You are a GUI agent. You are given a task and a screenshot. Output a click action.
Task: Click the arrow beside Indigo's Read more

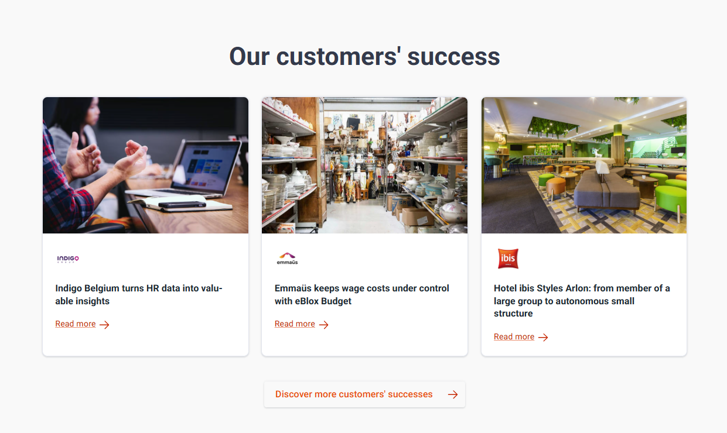(x=104, y=325)
